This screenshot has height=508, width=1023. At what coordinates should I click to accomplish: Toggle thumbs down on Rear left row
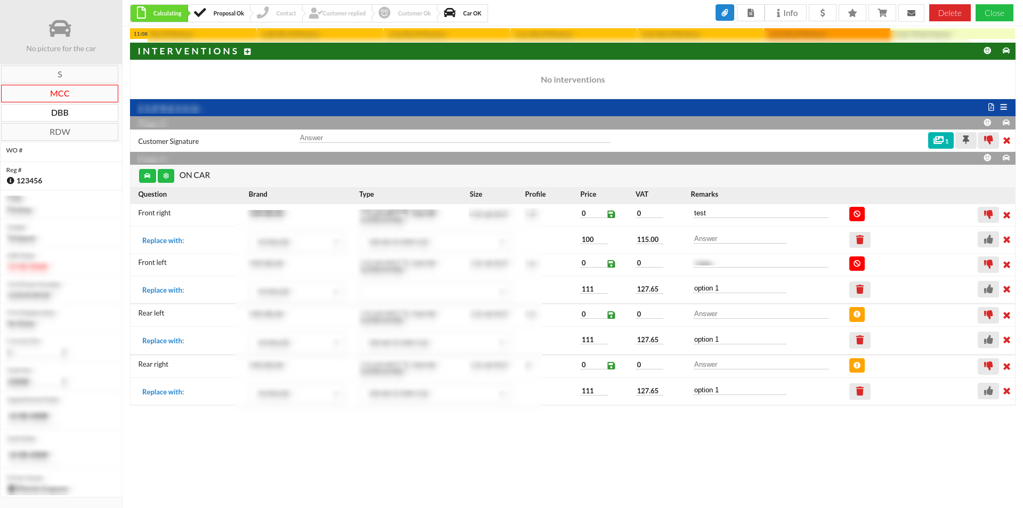(988, 315)
